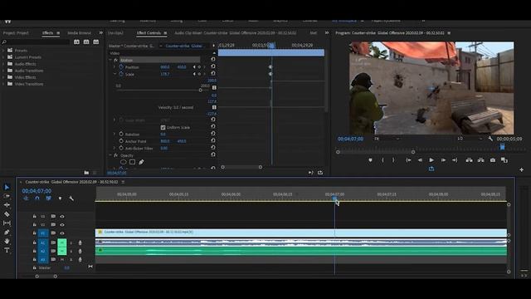Select the Track Select Forward tool
The height and width of the screenshot is (299, 531).
tap(7, 196)
